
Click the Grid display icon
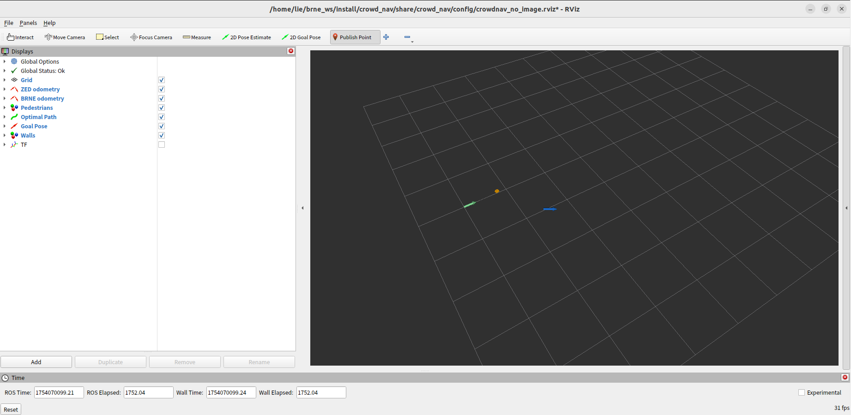tap(14, 80)
